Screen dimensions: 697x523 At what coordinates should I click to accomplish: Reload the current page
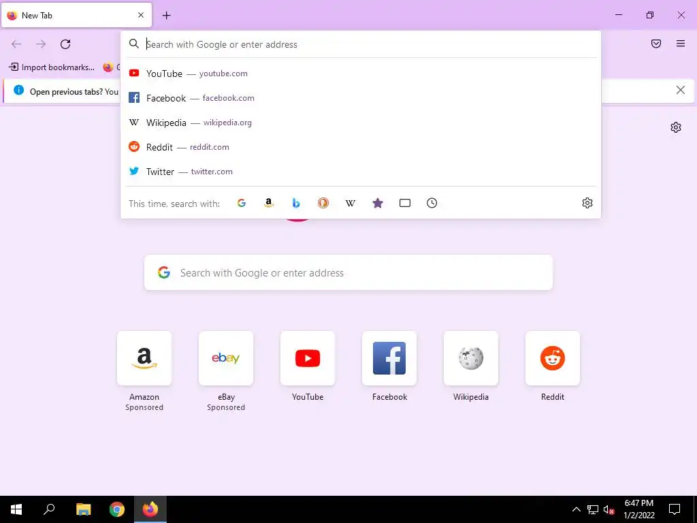(65, 44)
